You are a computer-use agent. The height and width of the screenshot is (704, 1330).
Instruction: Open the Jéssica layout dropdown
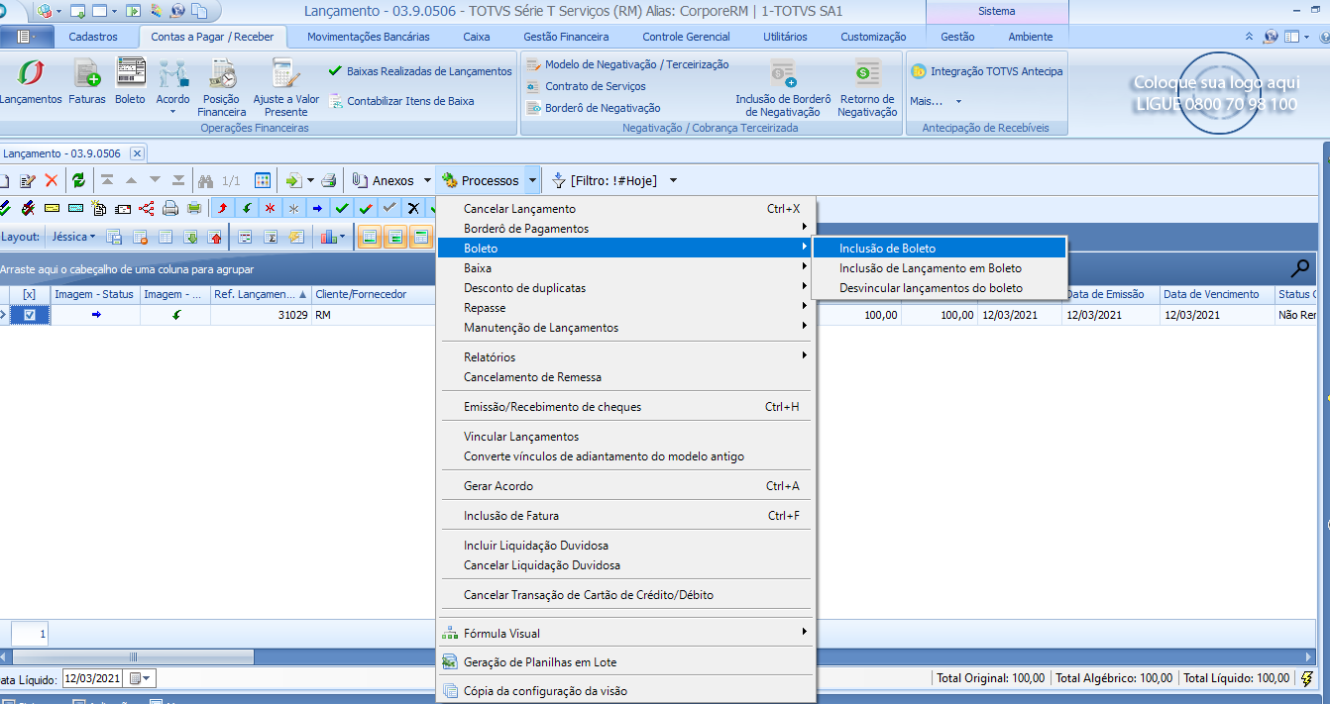pyautogui.click(x=73, y=237)
